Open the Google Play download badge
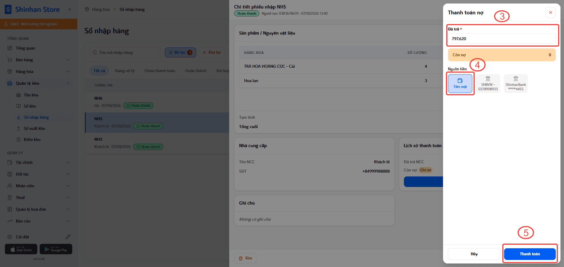 pos(56,249)
